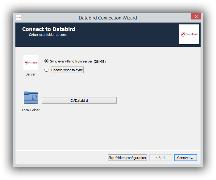This screenshot has height=180, width=216.
Task: Change local folder path C:\Databird
Action: pos(79,100)
